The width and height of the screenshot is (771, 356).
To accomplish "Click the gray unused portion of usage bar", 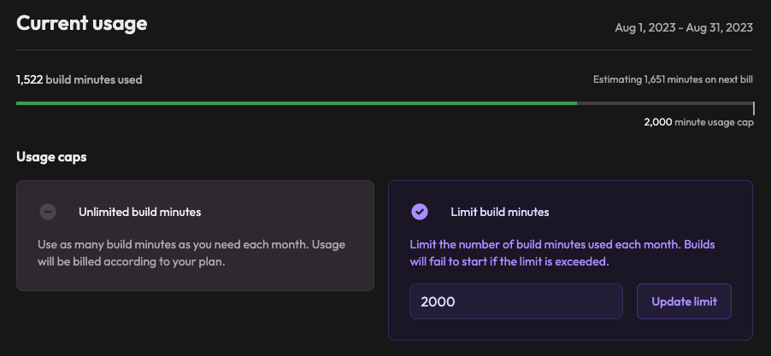I will [664, 103].
